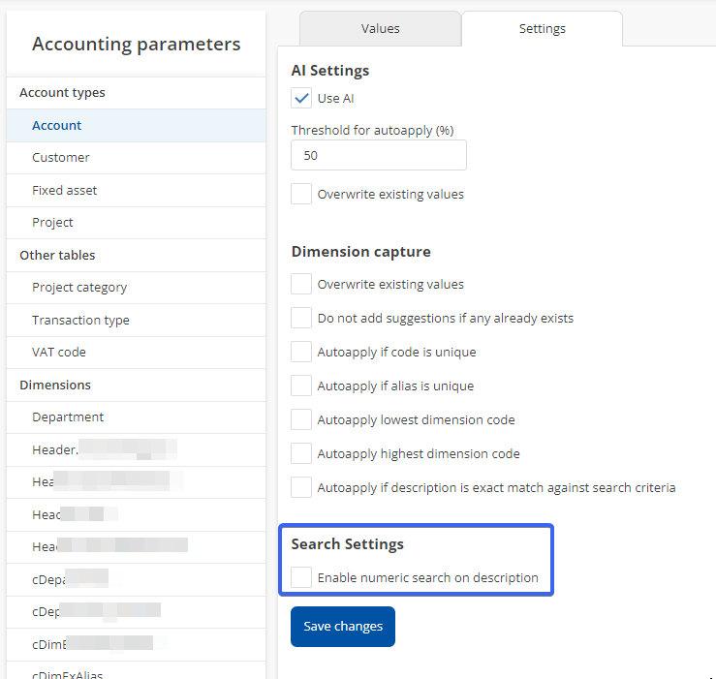Select the VAT code entry
Image resolution: width=716 pixels, height=679 pixels.
coord(59,352)
